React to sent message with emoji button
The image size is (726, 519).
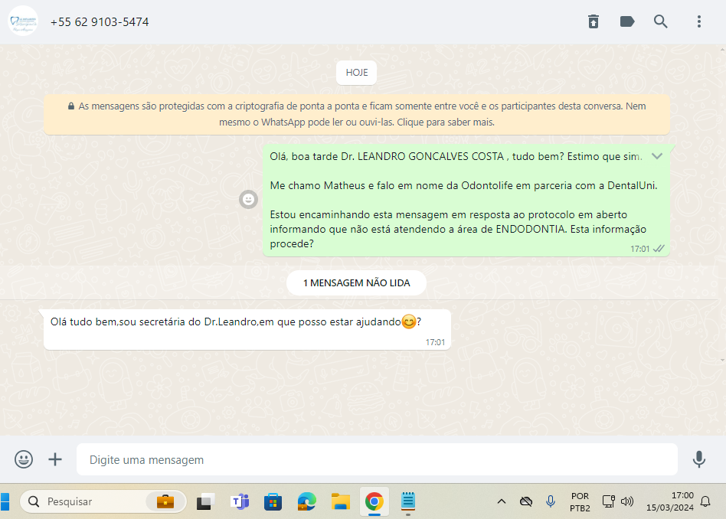pyautogui.click(x=248, y=200)
